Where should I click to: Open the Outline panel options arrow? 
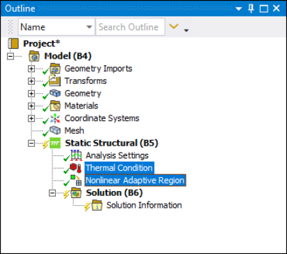tap(239, 9)
